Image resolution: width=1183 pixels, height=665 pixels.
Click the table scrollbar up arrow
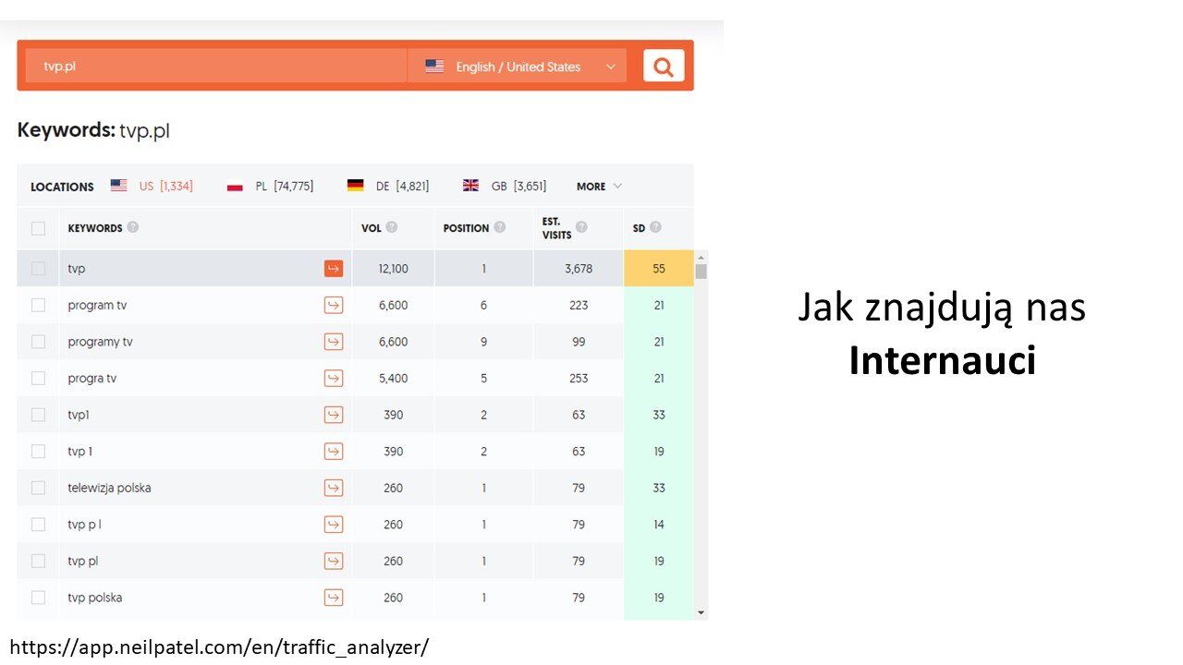click(701, 257)
